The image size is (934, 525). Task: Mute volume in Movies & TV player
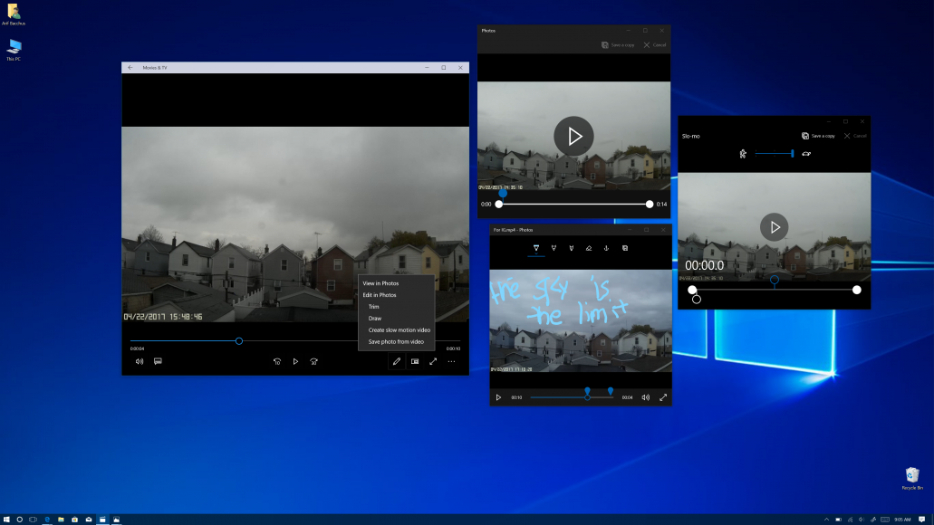coord(140,361)
